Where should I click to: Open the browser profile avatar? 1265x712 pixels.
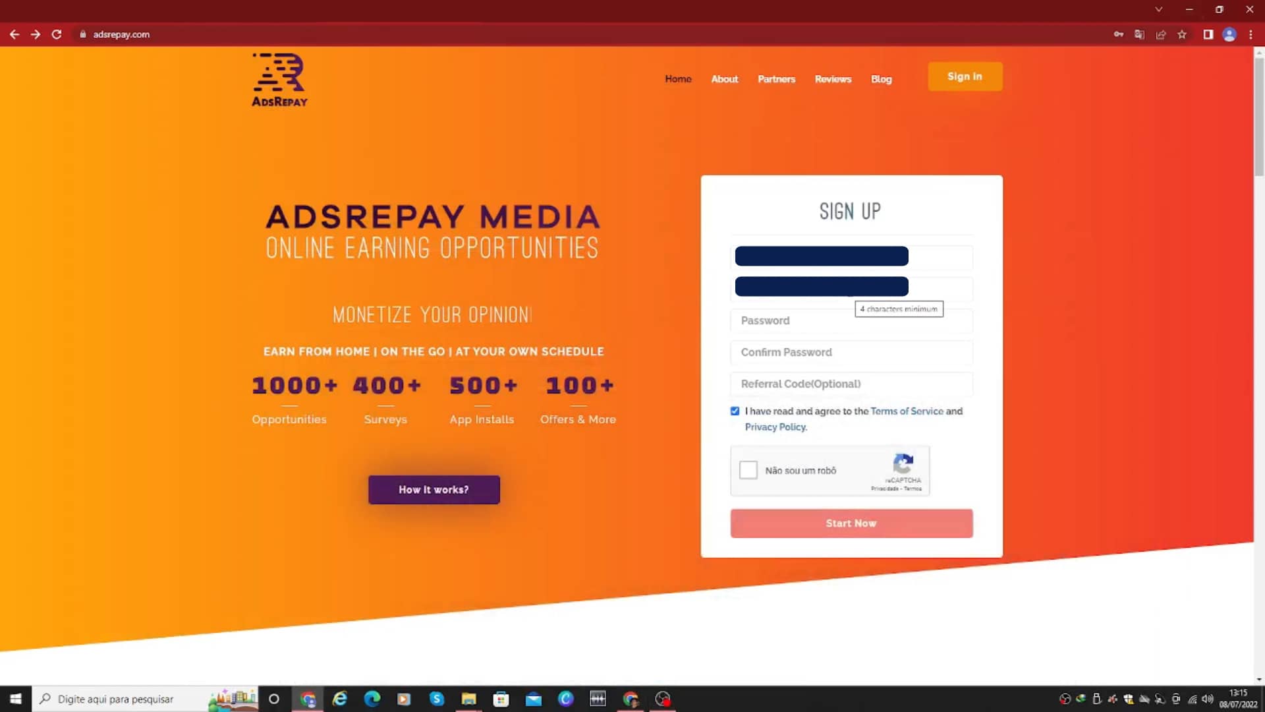(1229, 34)
